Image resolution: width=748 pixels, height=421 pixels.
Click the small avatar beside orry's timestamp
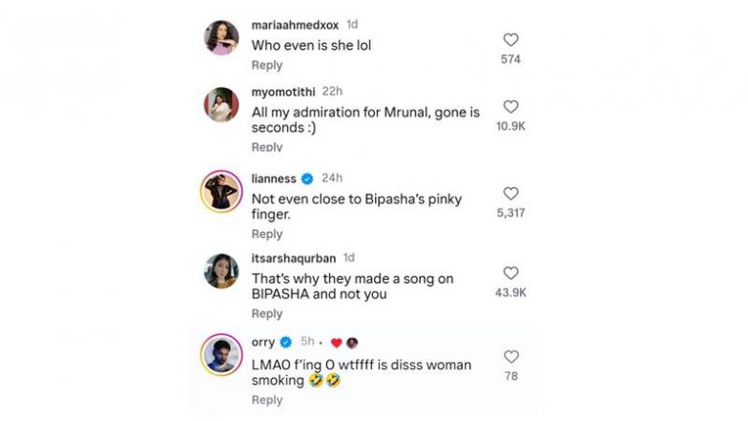(352, 342)
